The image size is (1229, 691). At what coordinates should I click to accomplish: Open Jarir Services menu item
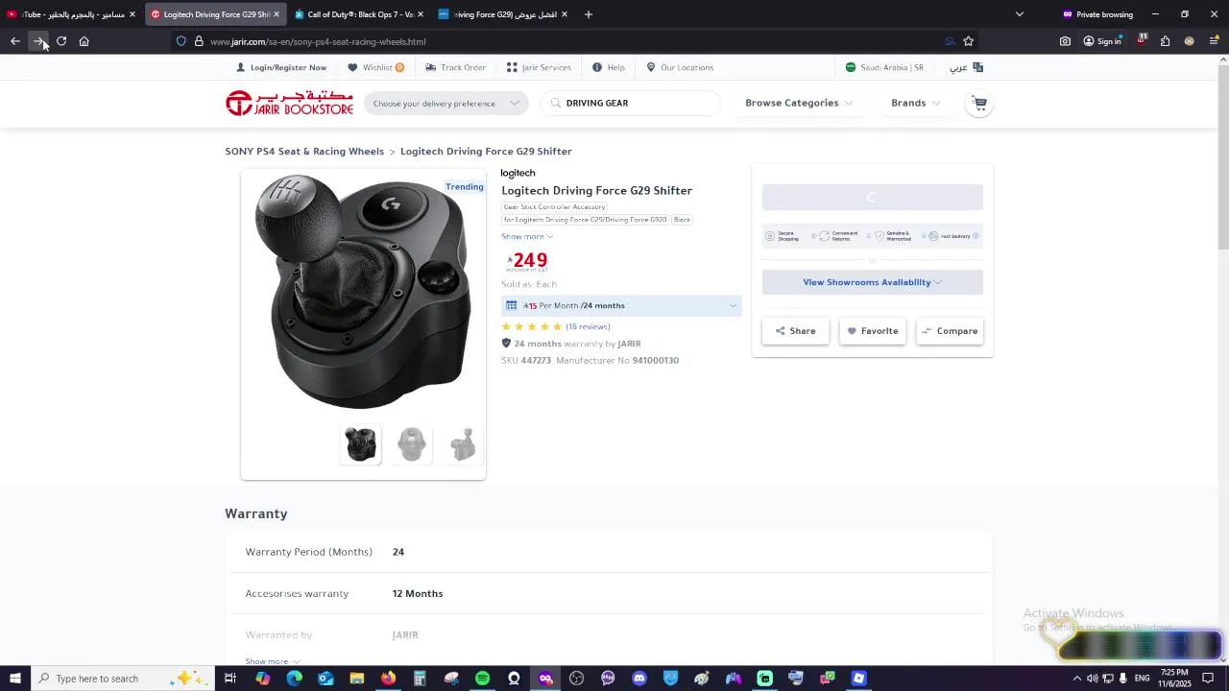coord(539,67)
